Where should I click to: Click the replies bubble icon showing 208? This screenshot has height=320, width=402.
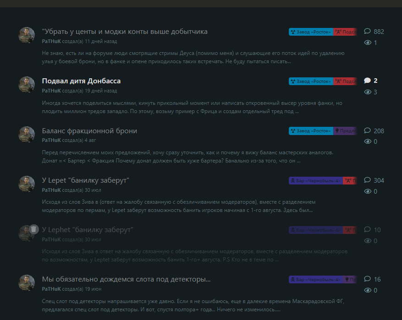tap(367, 131)
